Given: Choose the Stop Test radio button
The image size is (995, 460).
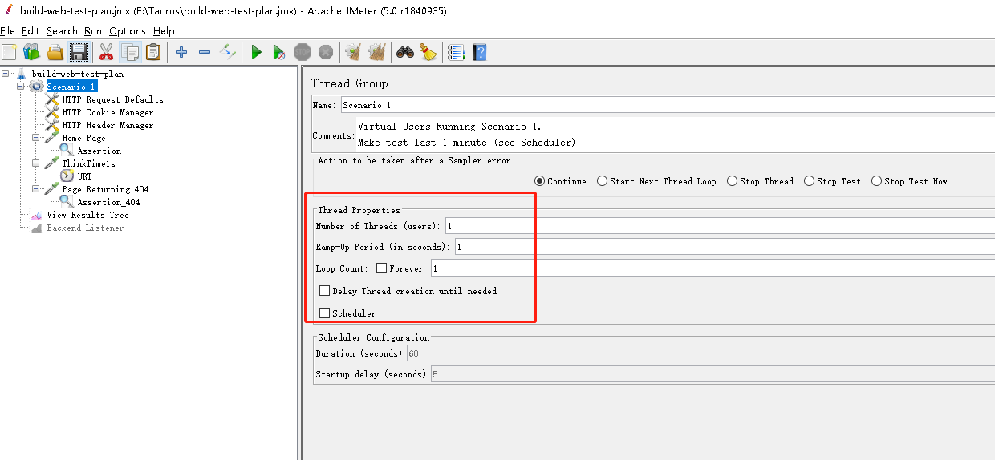Looking at the screenshot, I should 809,181.
